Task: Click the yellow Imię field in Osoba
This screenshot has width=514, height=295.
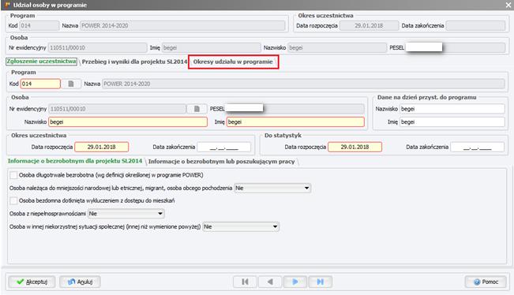Action: 295,121
